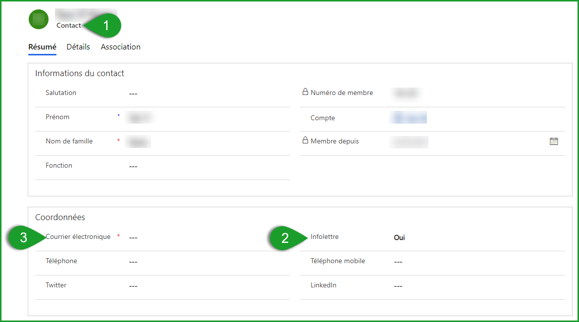Click the Informations du contact section header
579x322 pixels.
pos(79,73)
